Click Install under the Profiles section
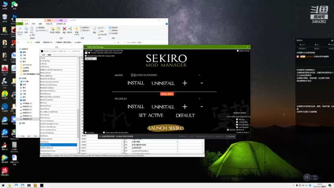The height and width of the screenshot is (188, 334). pyautogui.click(x=136, y=107)
